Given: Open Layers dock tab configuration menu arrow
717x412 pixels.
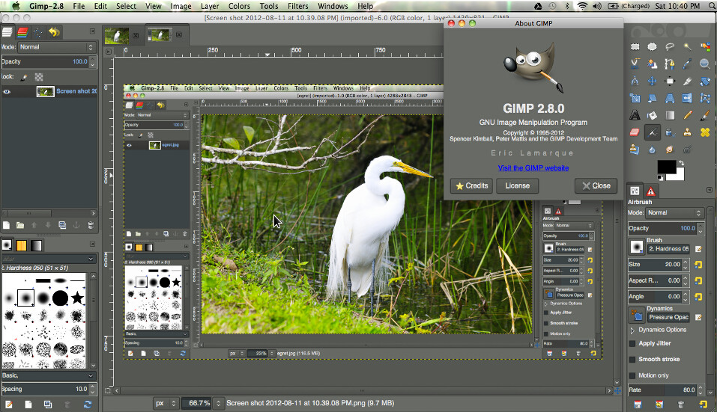Looking at the screenshot, I should coord(92,31).
